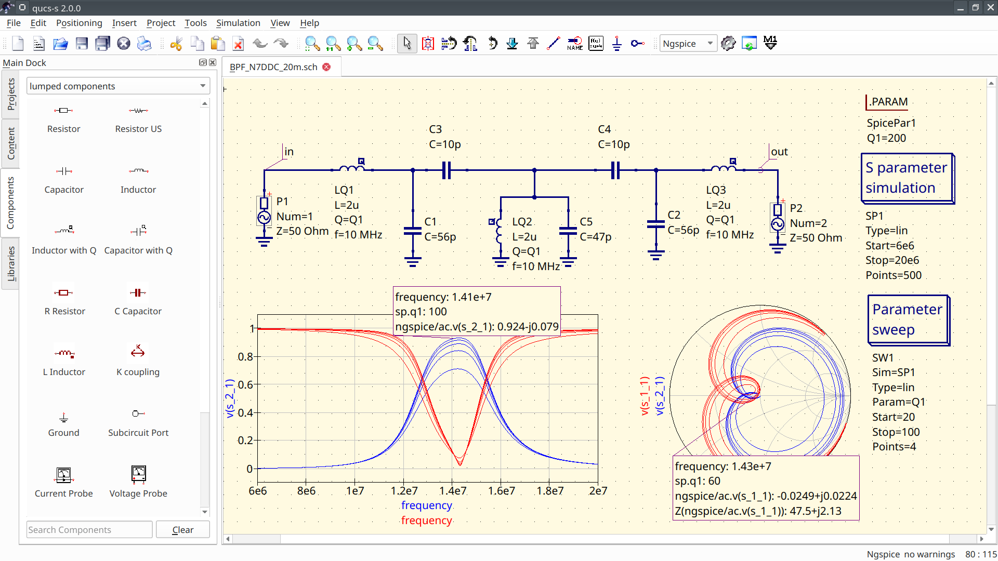Set zoom to 1:1
This screenshot has width=998, height=561.
[333, 44]
